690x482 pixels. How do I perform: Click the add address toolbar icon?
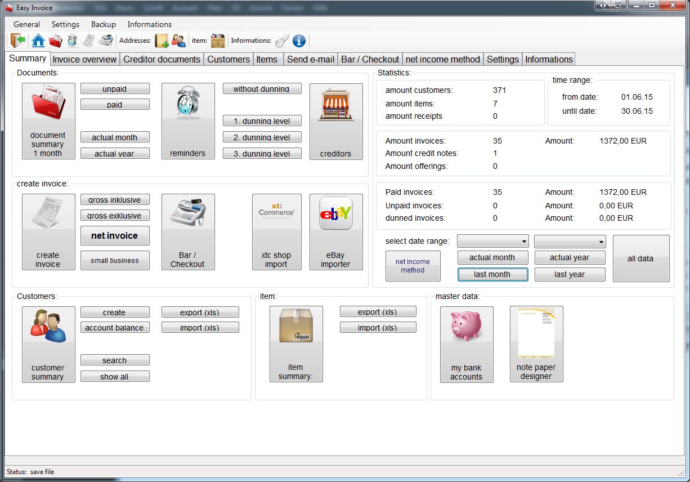point(162,41)
